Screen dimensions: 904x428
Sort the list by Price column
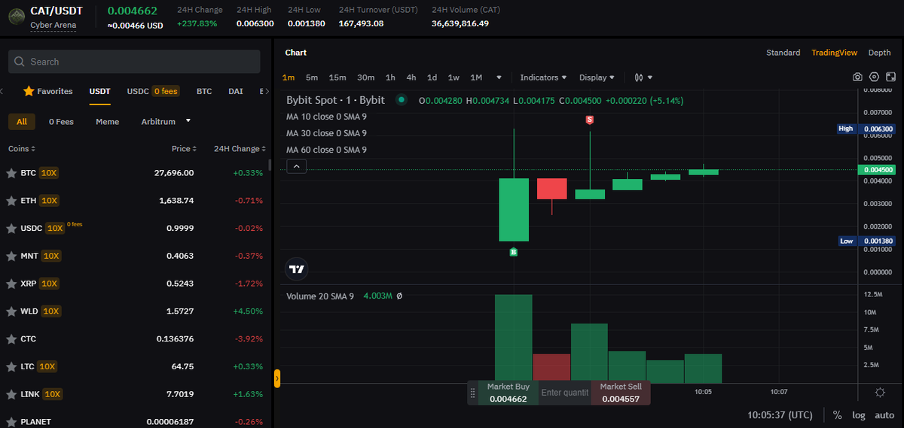[185, 149]
